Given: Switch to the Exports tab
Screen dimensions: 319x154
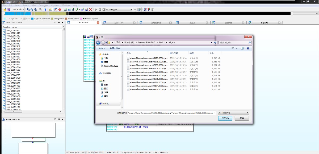Looking at the screenshot, I should (x=265, y=23).
